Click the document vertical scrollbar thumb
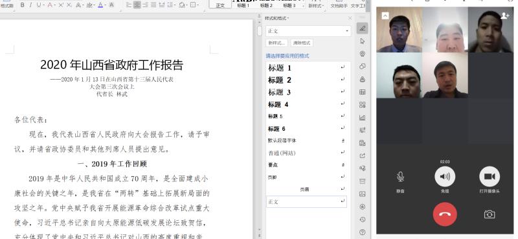This screenshot has height=239, width=518. pyautogui.click(x=260, y=30)
